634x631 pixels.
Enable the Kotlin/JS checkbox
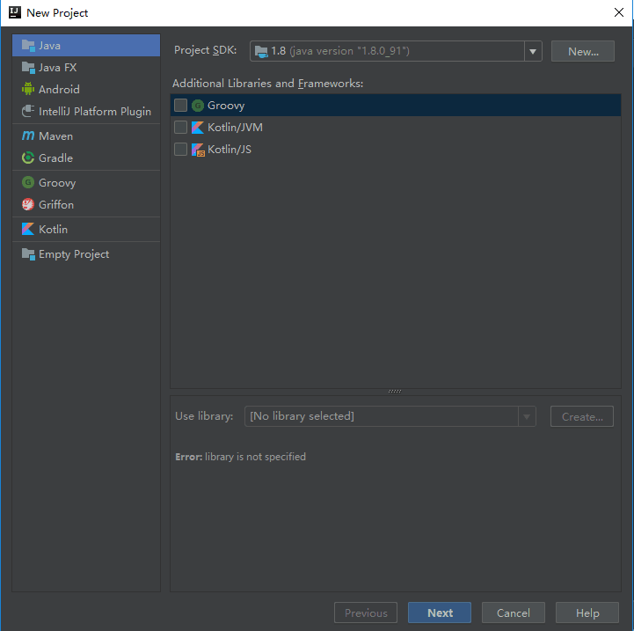click(x=180, y=149)
